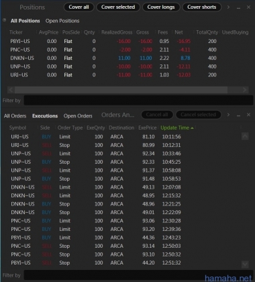Sort positions by TotalQnty column
Screen dimensions: 255x282
207,32
